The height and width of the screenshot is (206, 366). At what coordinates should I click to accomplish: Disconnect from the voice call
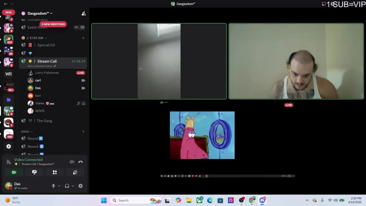[81, 162]
